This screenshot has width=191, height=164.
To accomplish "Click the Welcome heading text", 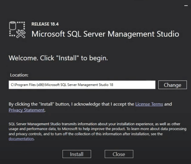I will 58,58.
